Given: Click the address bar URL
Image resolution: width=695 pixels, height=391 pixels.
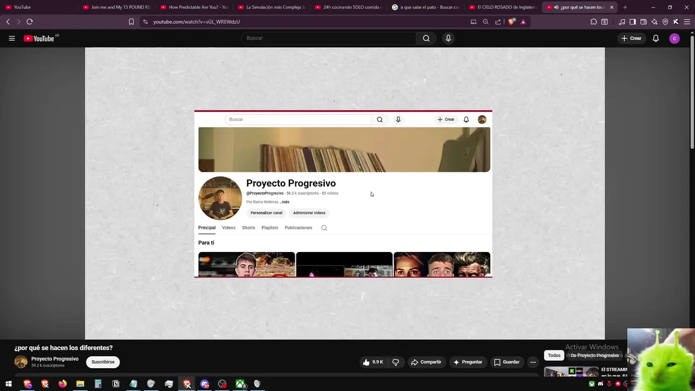Looking at the screenshot, I should (197, 22).
